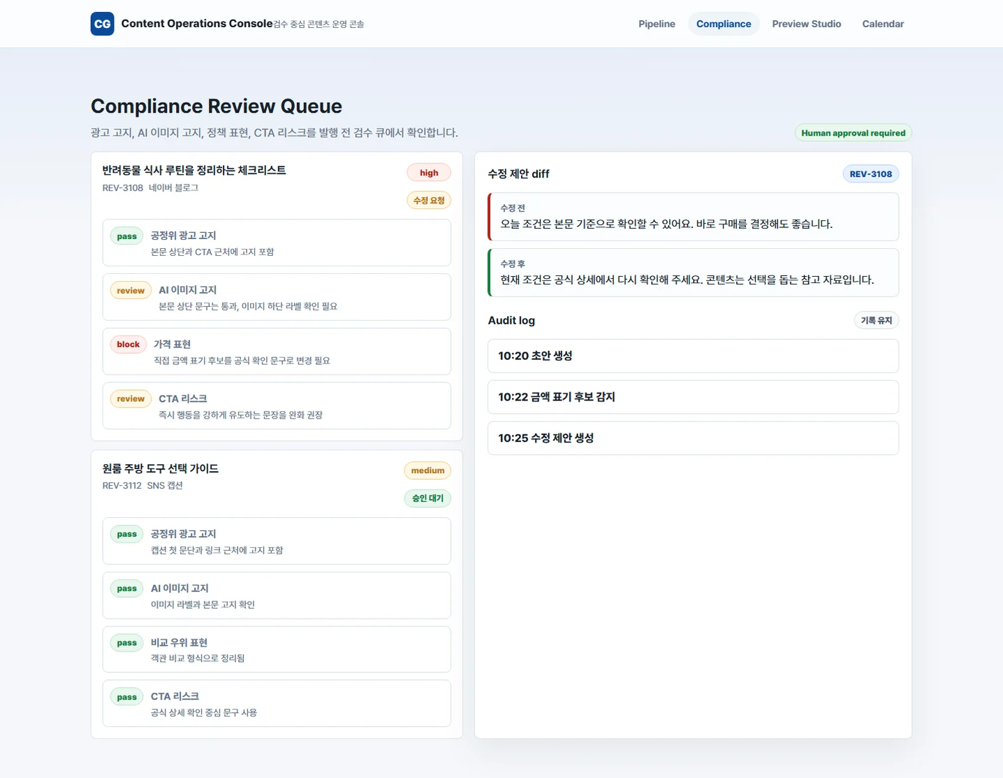Click the 기록 유지 badge
Viewport: 1003px width, 778px height.
click(876, 320)
